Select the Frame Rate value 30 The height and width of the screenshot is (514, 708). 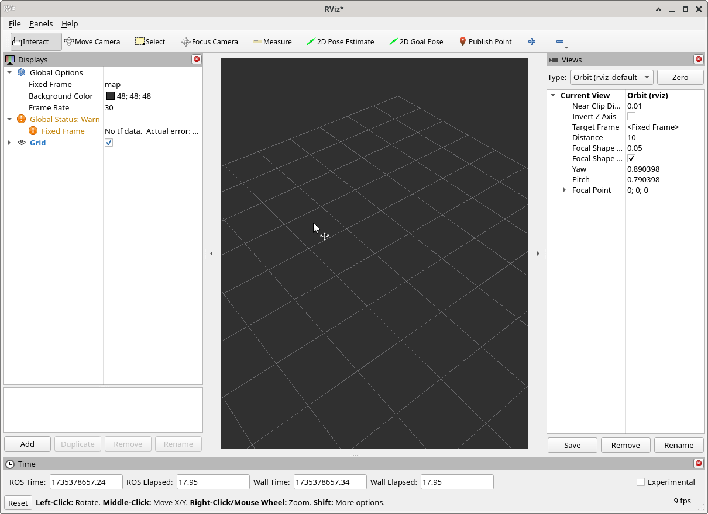(109, 107)
